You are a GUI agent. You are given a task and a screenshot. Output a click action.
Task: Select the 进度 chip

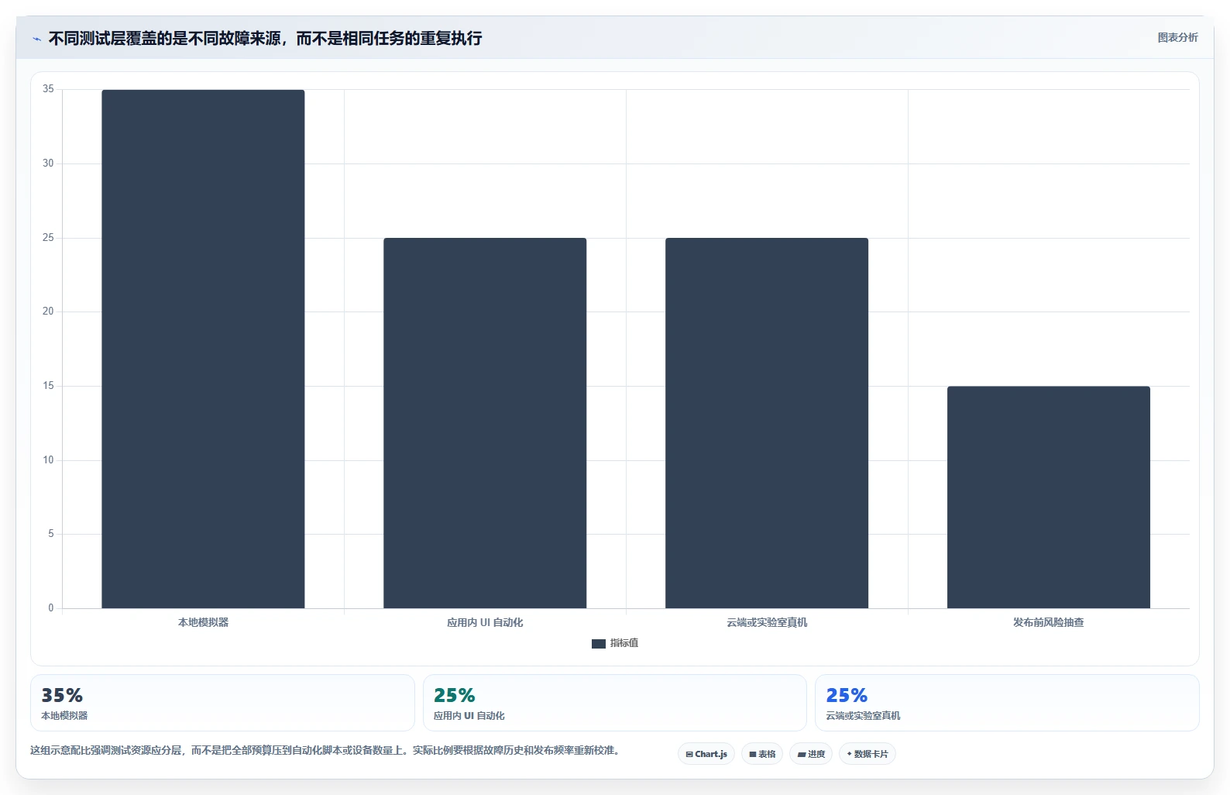click(811, 754)
